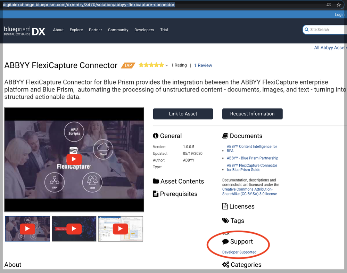347x273 pixels.
Task: Open the Creative Commons license link
Action: coord(249,192)
